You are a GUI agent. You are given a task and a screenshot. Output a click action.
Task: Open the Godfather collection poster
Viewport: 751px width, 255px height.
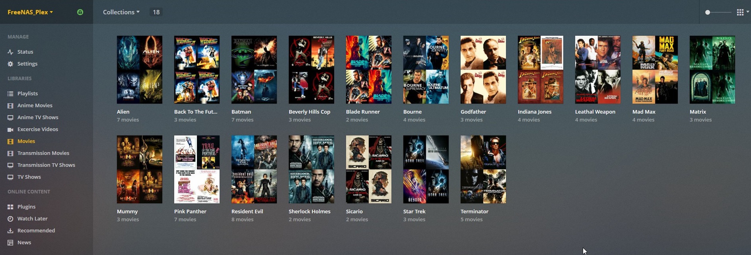click(x=483, y=70)
